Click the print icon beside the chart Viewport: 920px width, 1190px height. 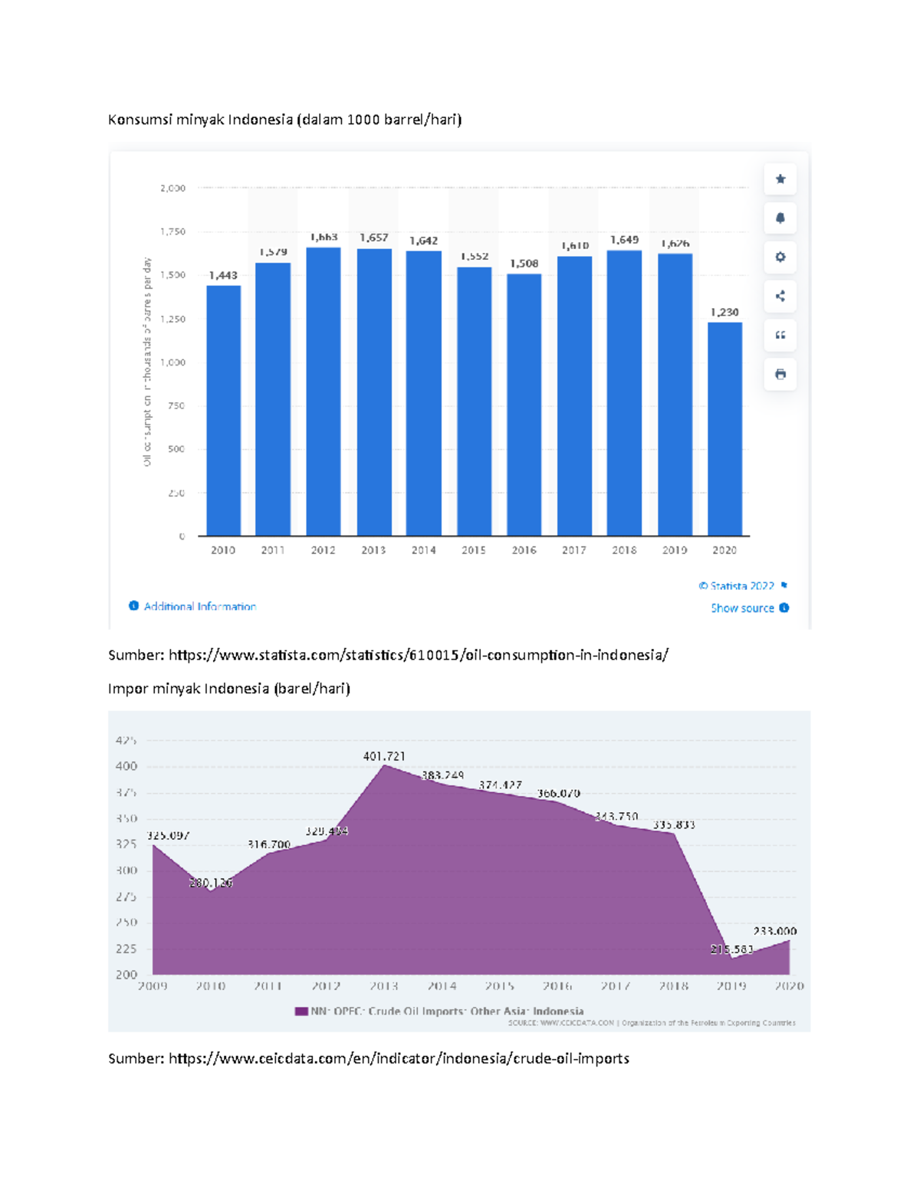pos(780,375)
